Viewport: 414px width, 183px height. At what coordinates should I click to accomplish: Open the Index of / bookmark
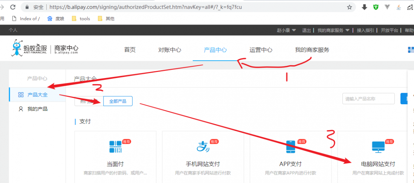coord(26,19)
